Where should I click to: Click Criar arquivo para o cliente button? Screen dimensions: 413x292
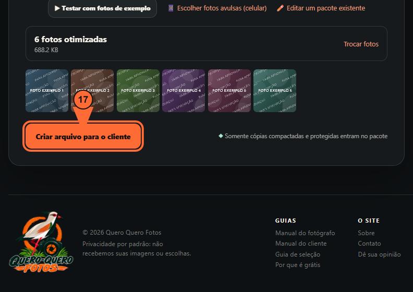coord(83,137)
